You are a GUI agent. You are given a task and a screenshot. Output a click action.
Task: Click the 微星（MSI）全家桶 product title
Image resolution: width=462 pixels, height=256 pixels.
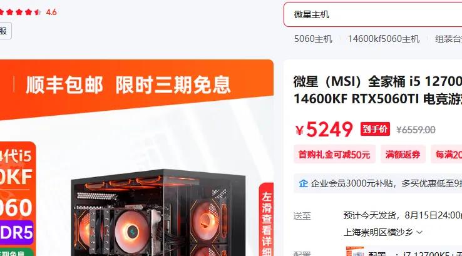pyautogui.click(x=377, y=90)
